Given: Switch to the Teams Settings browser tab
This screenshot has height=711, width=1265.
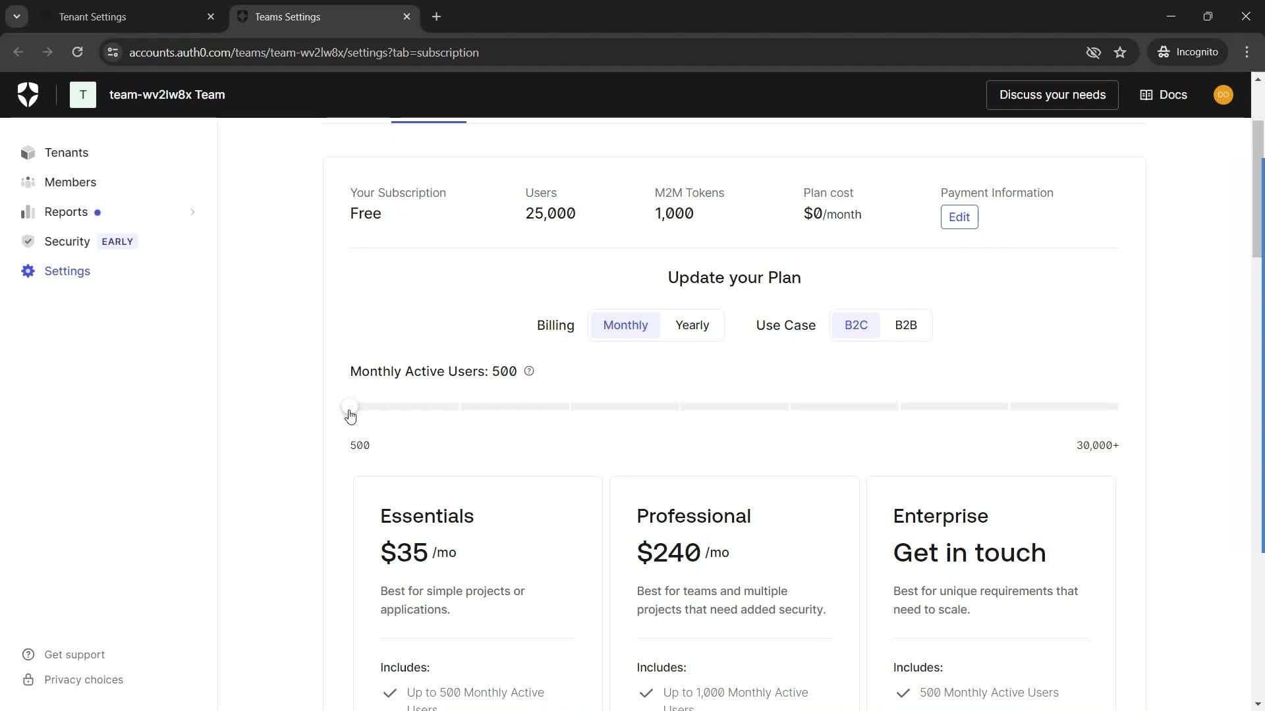Looking at the screenshot, I should click(x=324, y=16).
